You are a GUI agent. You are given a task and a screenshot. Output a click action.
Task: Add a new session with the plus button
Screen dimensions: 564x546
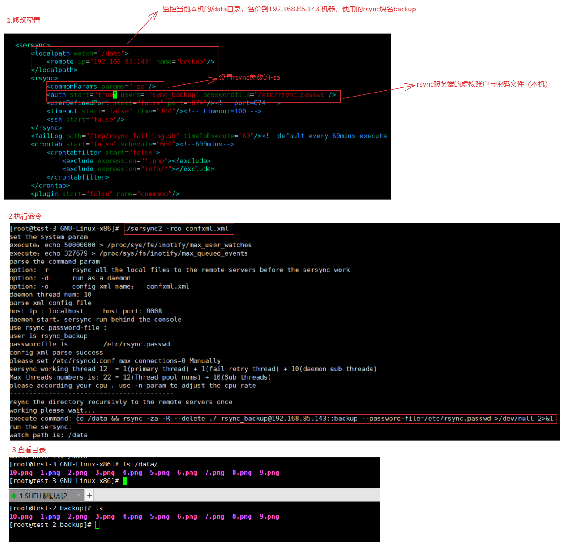tap(90, 496)
